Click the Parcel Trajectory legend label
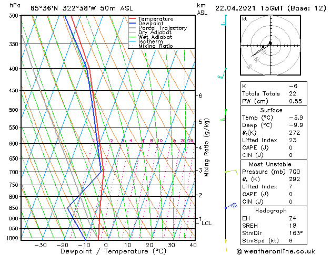Image resolution: width=331 pixels, height=255 pixels. pyautogui.click(x=163, y=28)
